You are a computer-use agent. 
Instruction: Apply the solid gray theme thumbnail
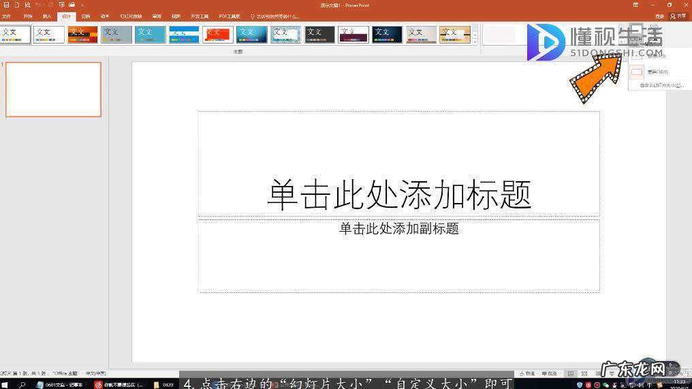pos(116,35)
